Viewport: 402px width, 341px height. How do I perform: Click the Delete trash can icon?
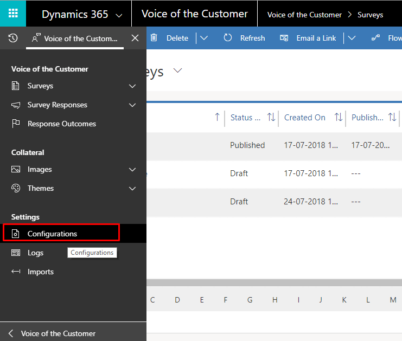click(x=154, y=37)
